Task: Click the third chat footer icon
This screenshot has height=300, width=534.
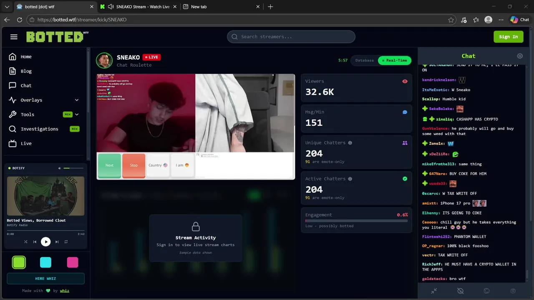Action: coord(486,291)
